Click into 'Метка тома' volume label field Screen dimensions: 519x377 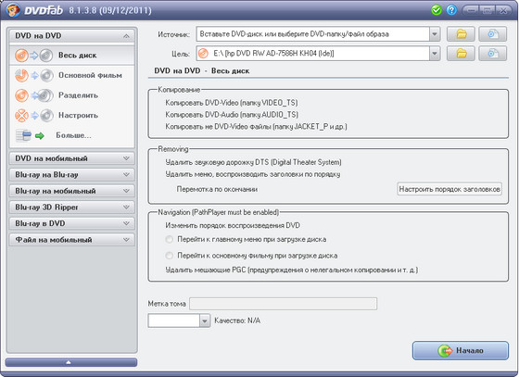pyautogui.click(x=283, y=304)
